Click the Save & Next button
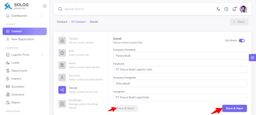256x115 pixels. coord(234,108)
